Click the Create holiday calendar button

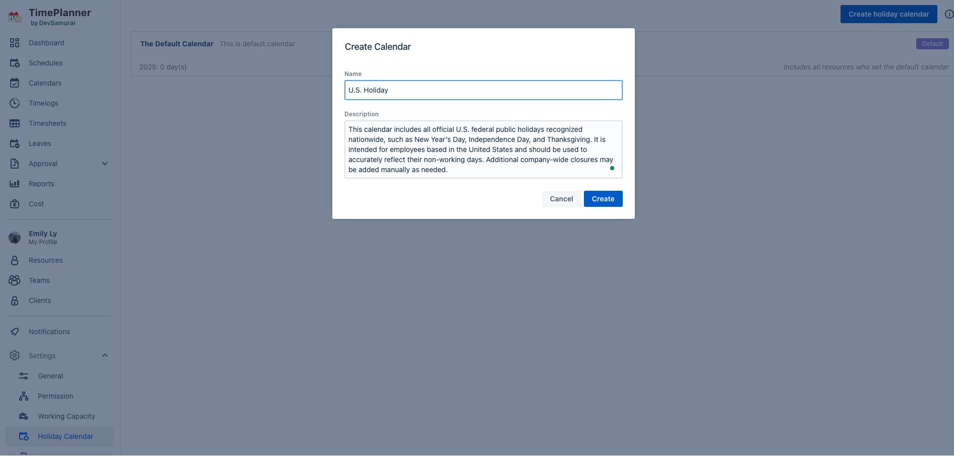point(888,14)
